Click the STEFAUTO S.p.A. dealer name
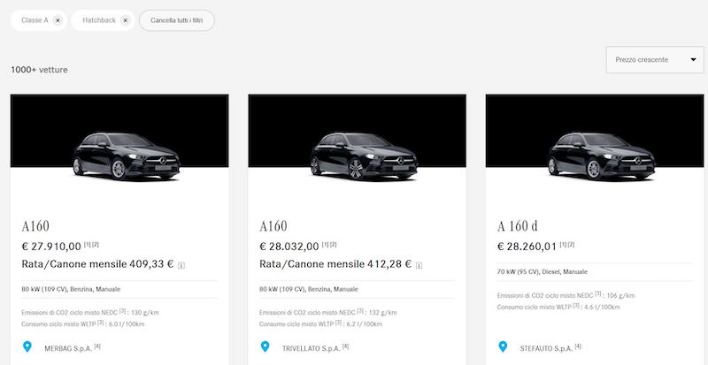The width and height of the screenshot is (708, 365). click(x=546, y=348)
